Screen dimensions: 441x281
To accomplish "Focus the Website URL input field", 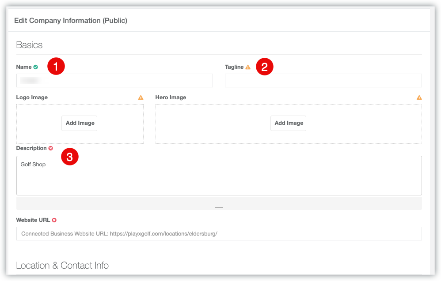I will click(x=219, y=233).
